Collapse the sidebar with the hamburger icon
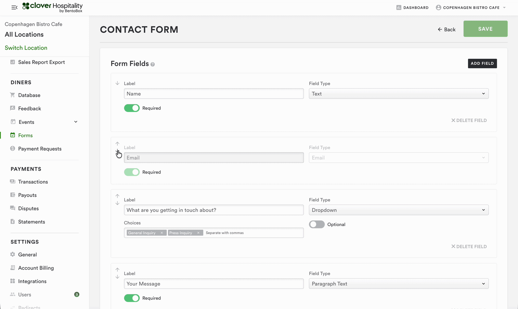 [x=14, y=8]
